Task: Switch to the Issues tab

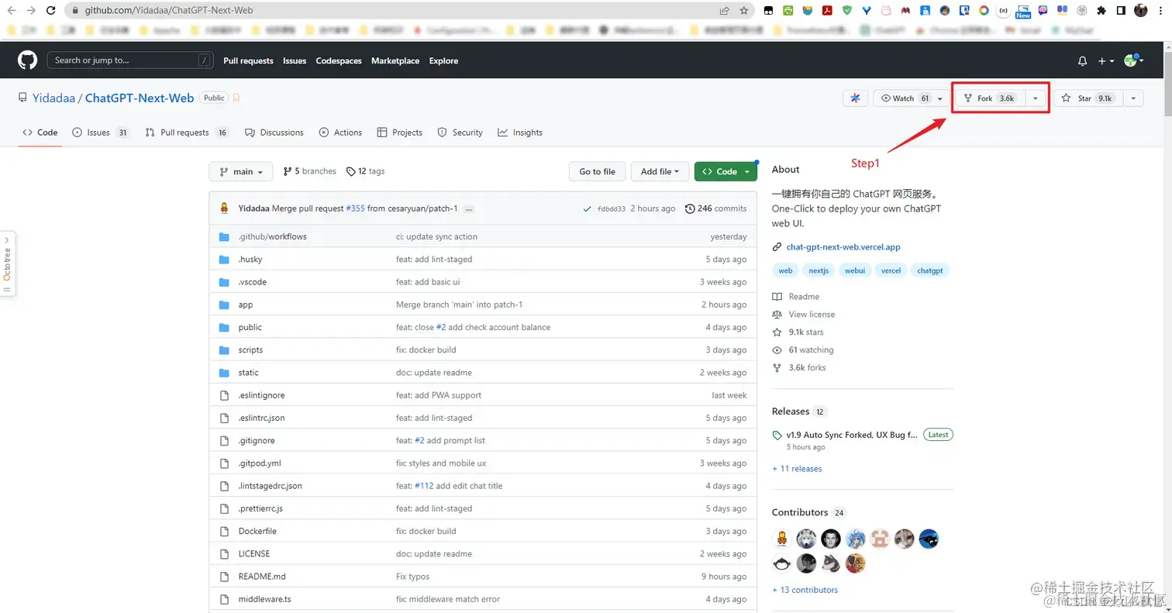Action: point(100,133)
